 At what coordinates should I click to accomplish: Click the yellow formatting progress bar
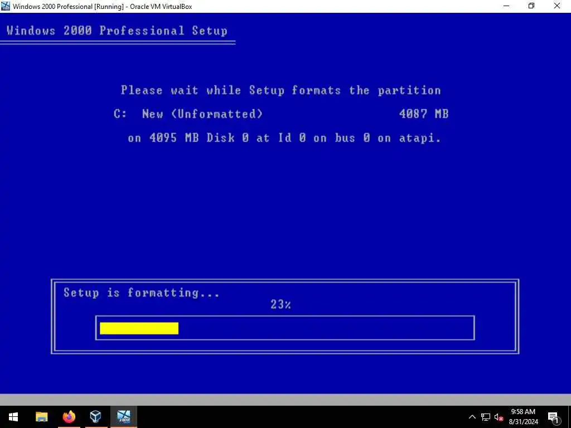(139, 328)
